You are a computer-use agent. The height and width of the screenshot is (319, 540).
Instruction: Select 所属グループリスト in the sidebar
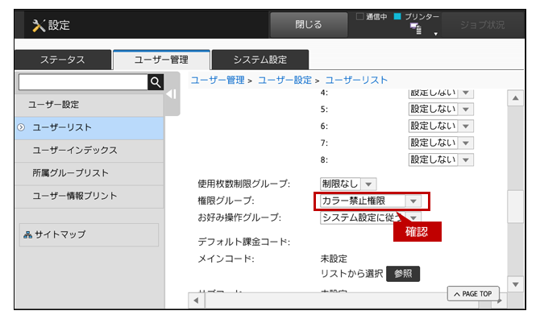89,173
